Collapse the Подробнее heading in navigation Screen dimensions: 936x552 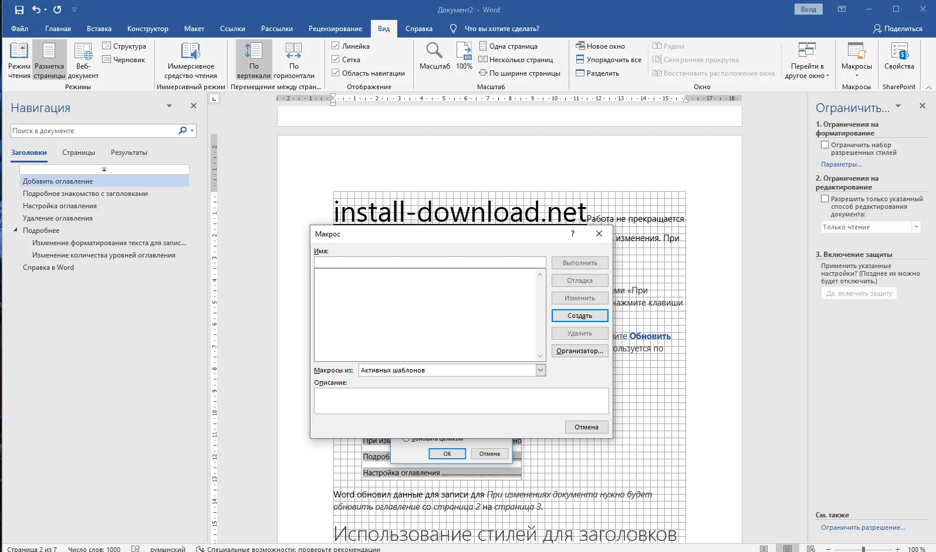[x=16, y=231]
